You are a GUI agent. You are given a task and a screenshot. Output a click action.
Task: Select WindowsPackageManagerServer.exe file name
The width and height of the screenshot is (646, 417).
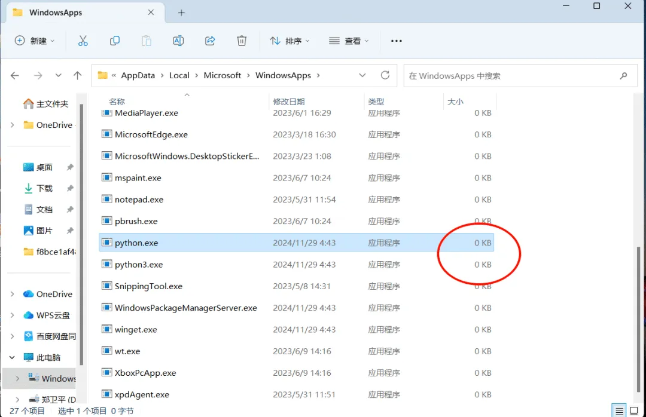[x=186, y=308]
